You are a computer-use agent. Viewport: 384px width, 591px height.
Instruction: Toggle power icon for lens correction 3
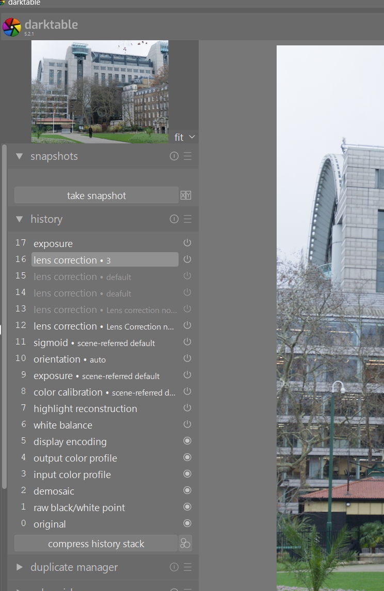tap(187, 259)
